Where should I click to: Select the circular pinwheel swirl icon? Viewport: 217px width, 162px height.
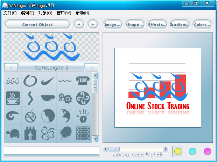83,98
